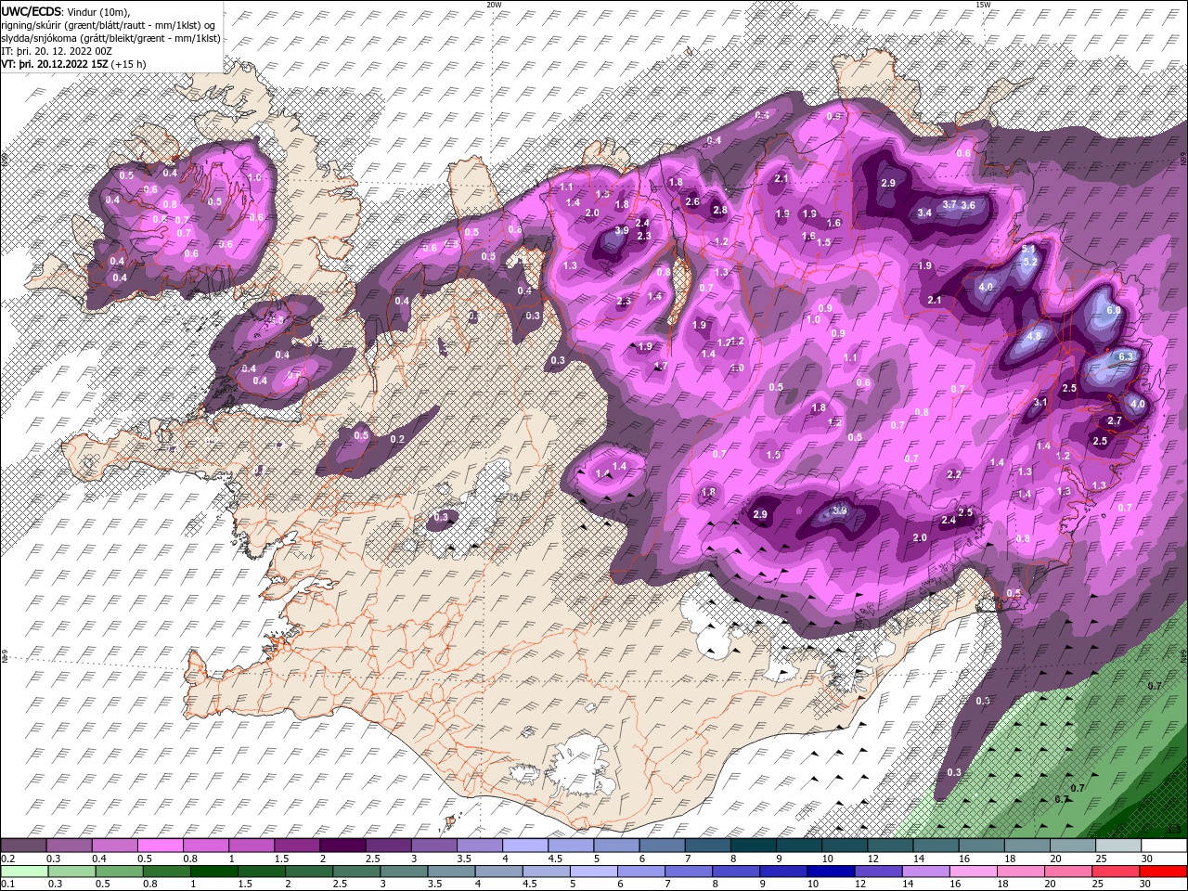This screenshot has height=891, width=1188.
Task: Click the 6.0 value in the eastern fjords
Action: [1114, 311]
